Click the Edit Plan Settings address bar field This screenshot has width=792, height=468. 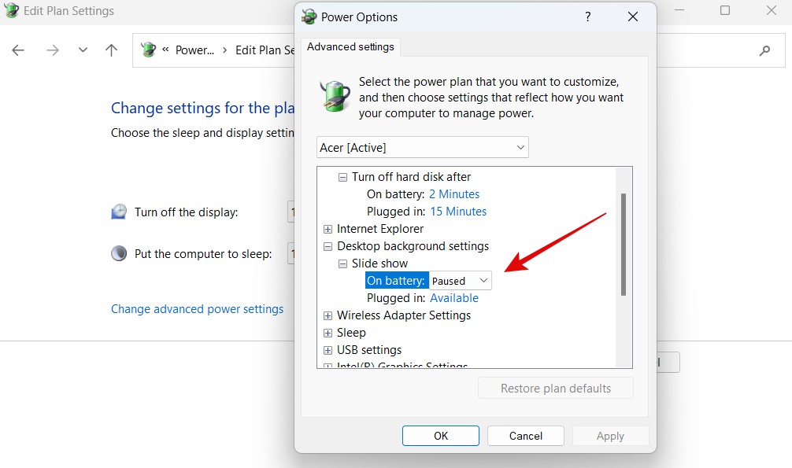(x=459, y=50)
